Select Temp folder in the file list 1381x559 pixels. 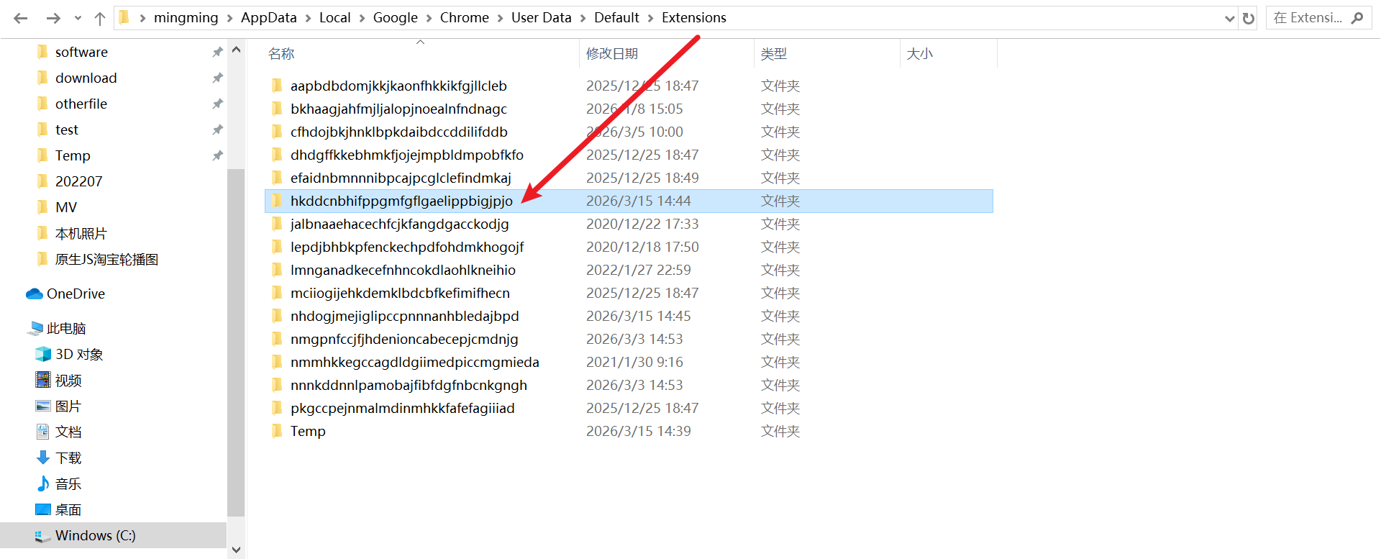308,432
